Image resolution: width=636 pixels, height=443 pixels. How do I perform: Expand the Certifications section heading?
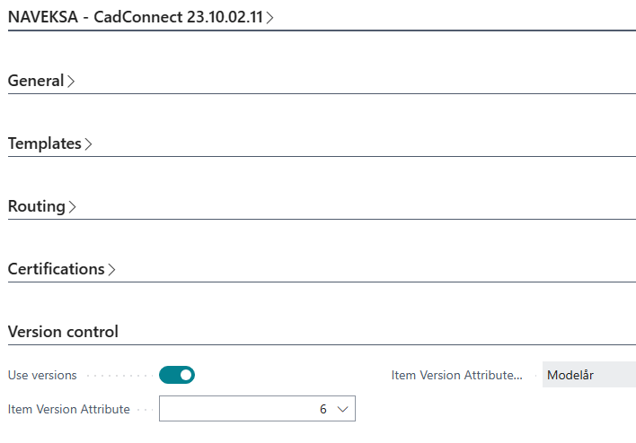(56, 269)
